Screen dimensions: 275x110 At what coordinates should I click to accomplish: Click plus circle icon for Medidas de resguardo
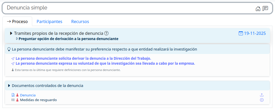262,100
